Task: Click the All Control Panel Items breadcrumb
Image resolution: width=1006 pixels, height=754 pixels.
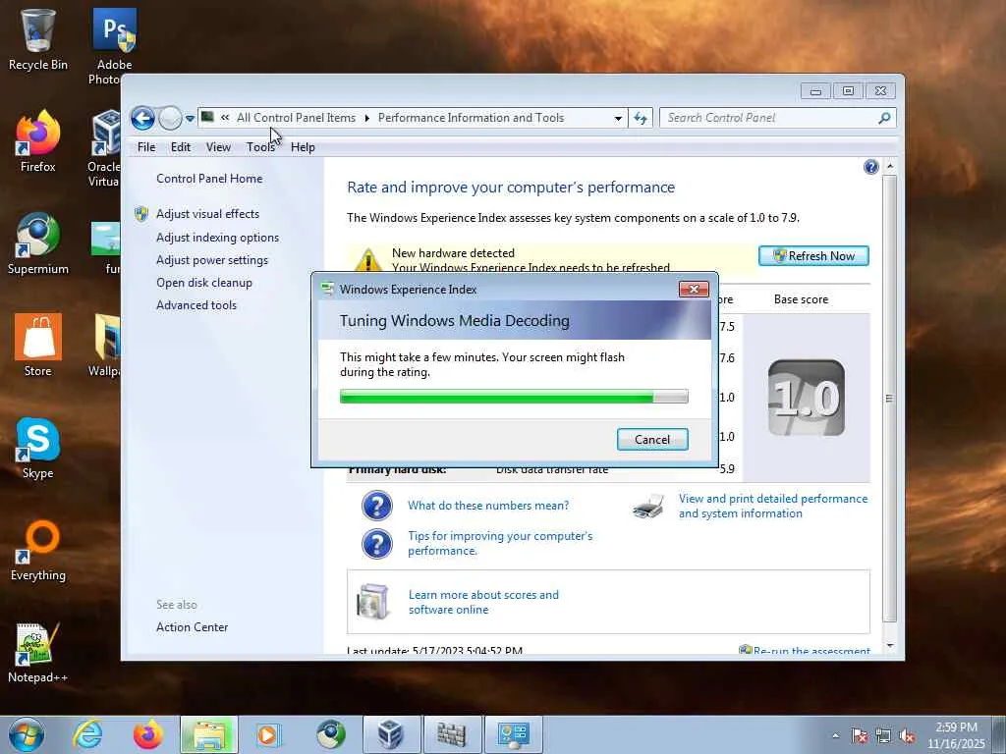Action: pos(296,118)
